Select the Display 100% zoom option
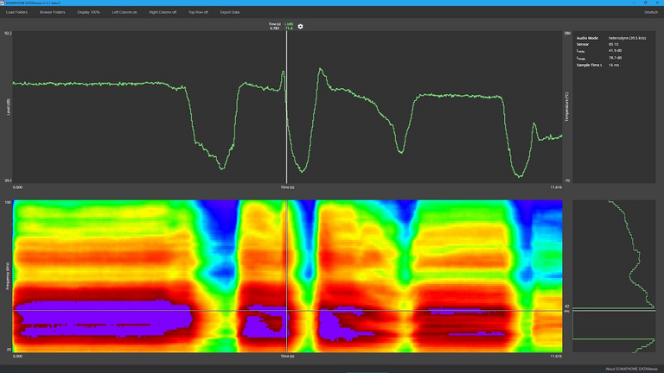The width and height of the screenshot is (664, 373). 89,12
